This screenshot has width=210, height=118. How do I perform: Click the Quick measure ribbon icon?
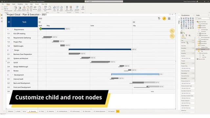click(71, 8)
